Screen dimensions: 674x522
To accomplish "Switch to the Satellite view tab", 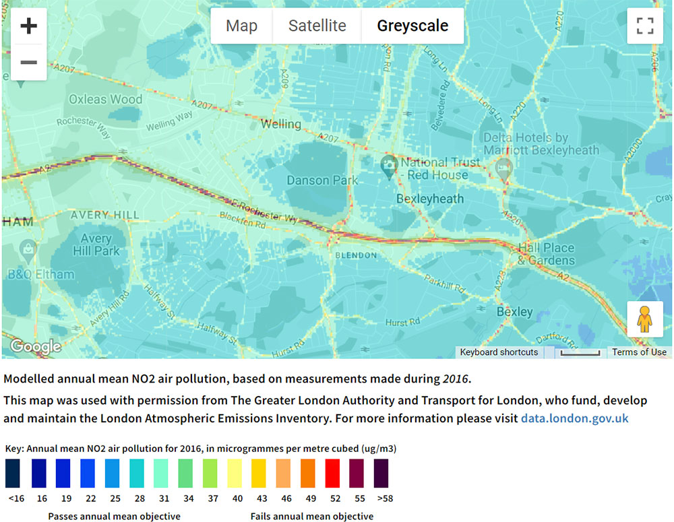I will [317, 26].
